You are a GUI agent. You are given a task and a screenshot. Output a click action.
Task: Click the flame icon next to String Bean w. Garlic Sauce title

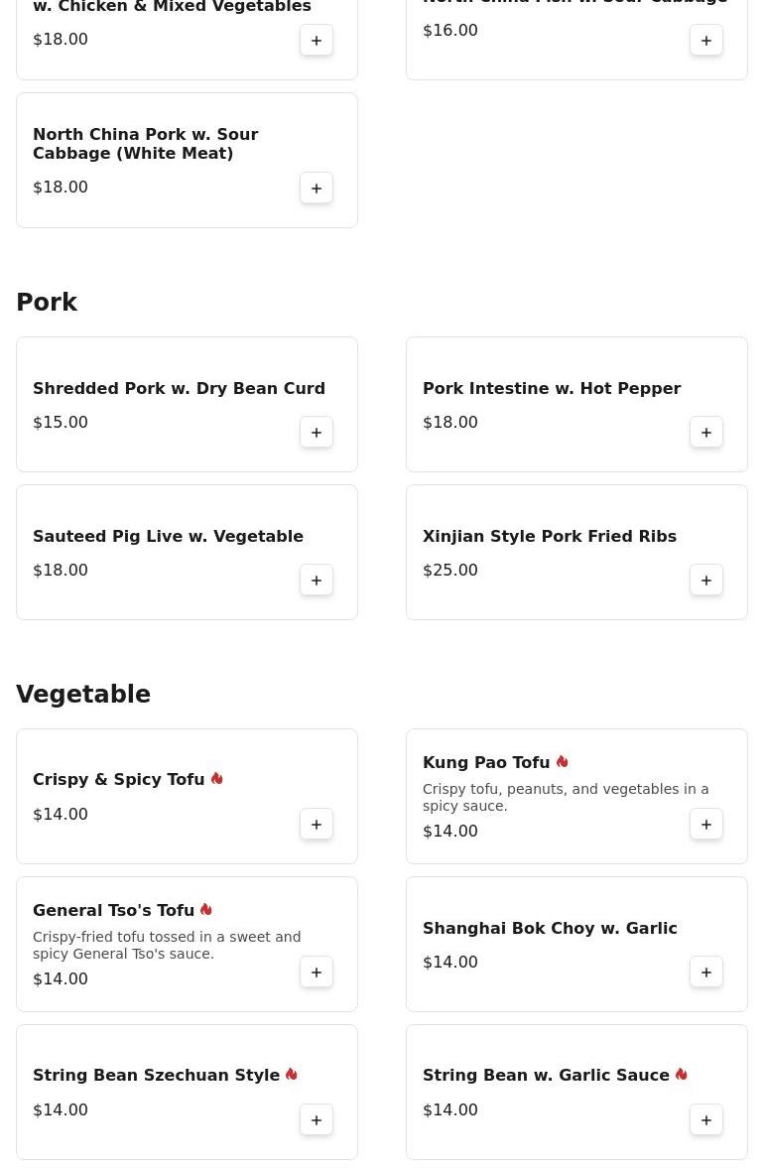click(682, 1075)
